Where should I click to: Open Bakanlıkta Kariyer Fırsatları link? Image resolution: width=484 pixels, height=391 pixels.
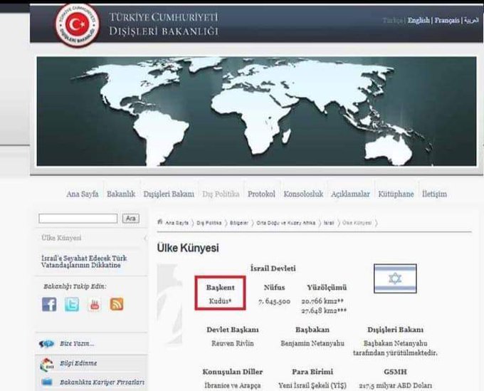tap(102, 382)
